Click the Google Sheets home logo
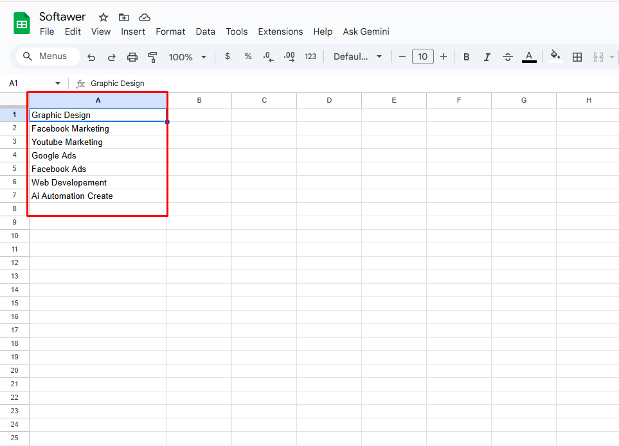The height and width of the screenshot is (446, 619). click(x=22, y=24)
